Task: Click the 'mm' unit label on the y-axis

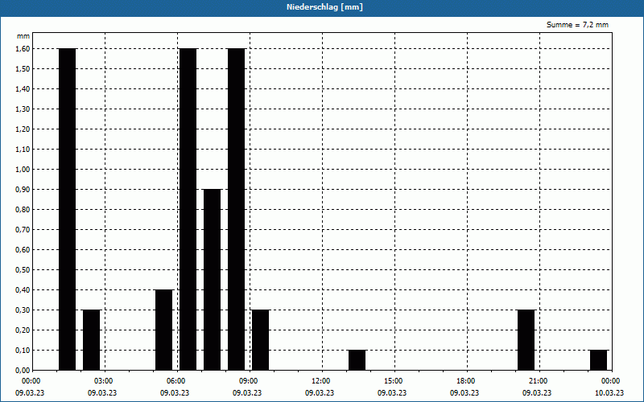Action: pyautogui.click(x=23, y=36)
